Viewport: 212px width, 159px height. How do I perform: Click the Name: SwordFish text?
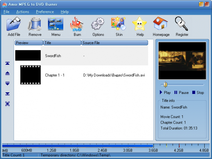click(x=174, y=107)
